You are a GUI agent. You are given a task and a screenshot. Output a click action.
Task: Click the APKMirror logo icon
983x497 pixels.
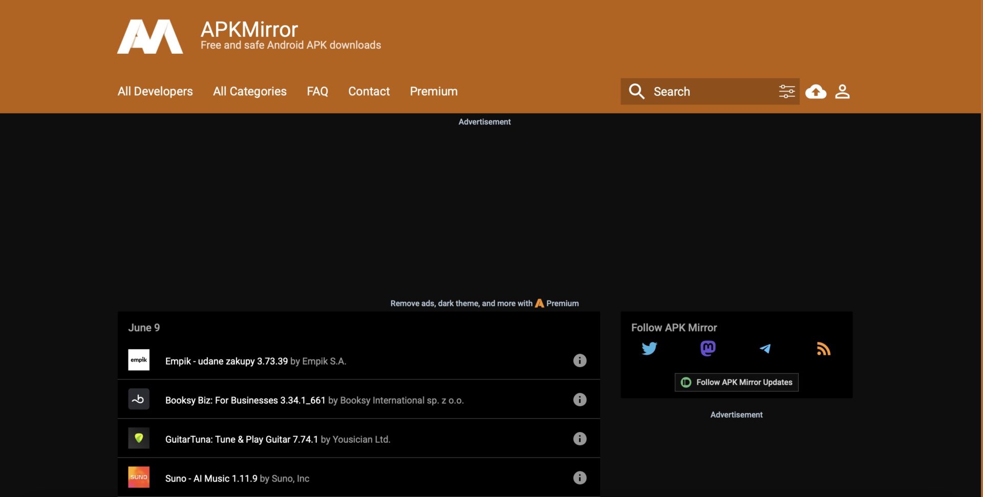[x=150, y=36]
